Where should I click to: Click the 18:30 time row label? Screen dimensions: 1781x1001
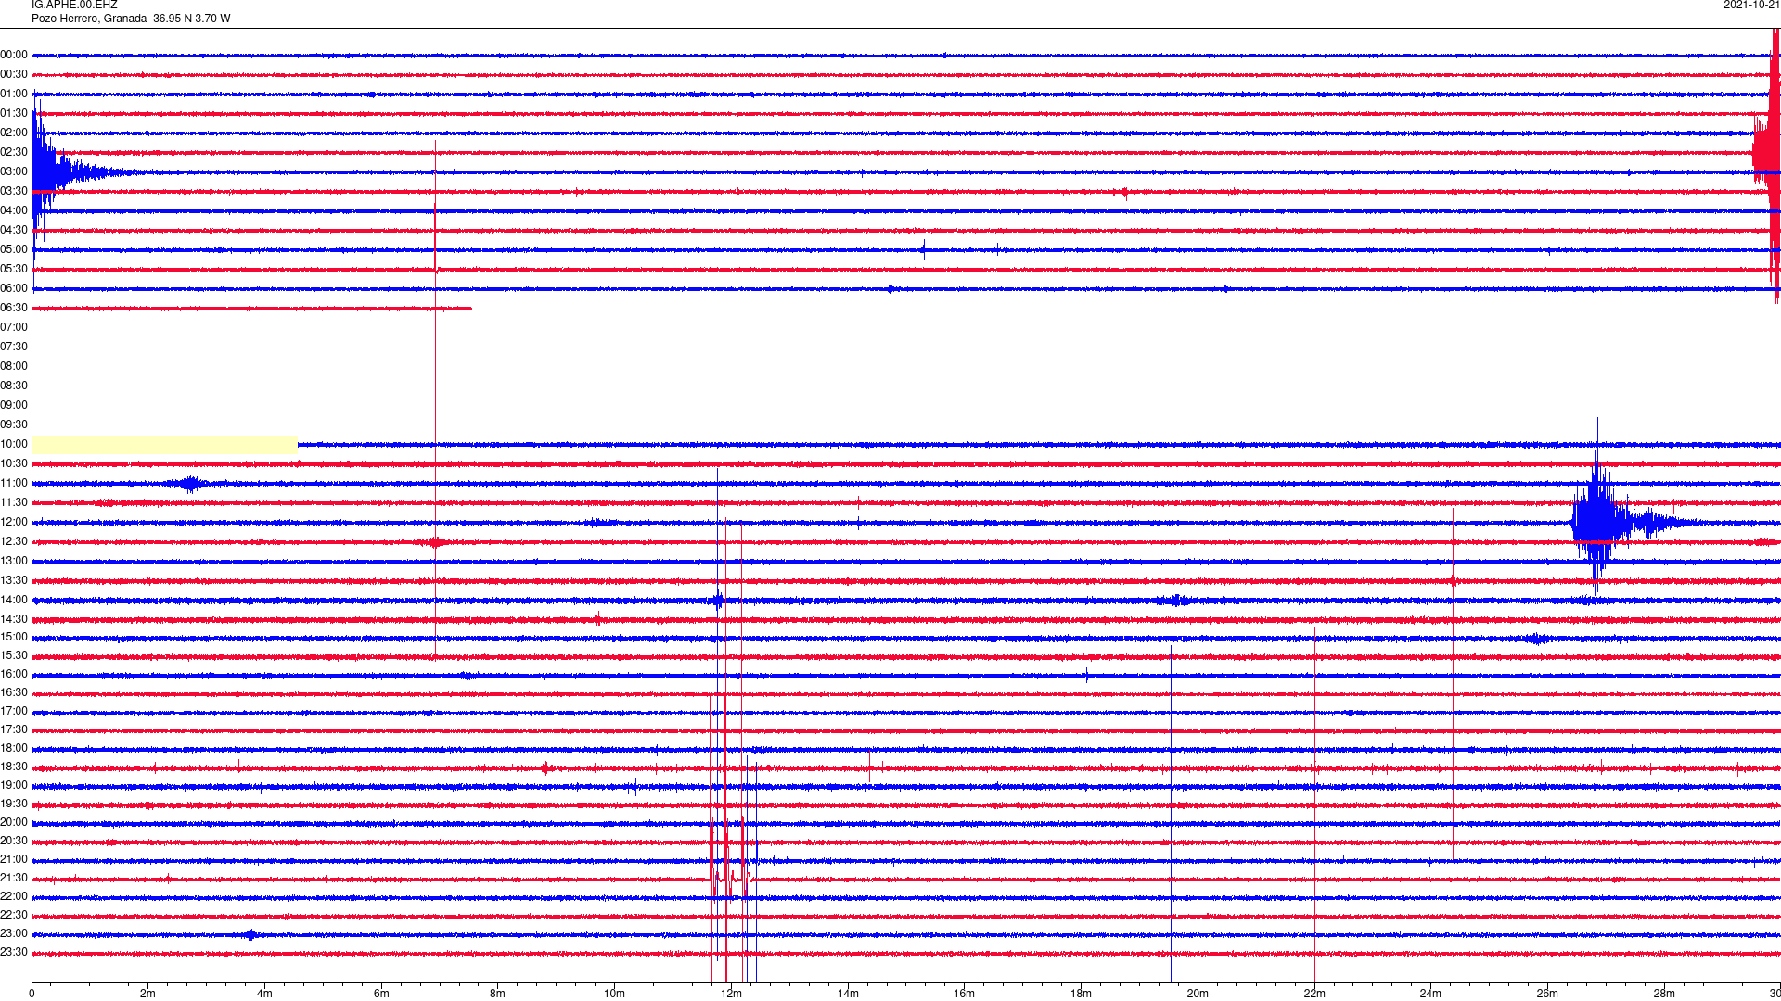[x=14, y=767]
